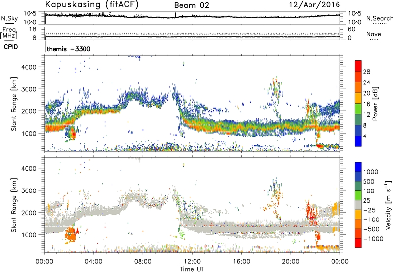Click the '12' power colorbar value
This screenshot has width=393, height=272.
pyautogui.click(x=366, y=115)
